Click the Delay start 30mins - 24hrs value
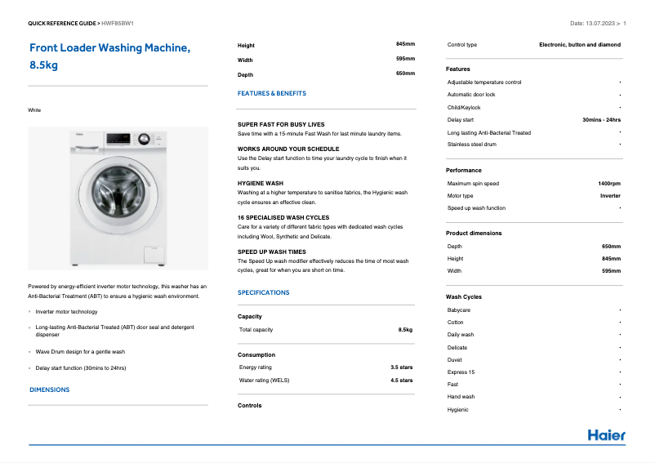Image resolution: width=655 pixels, height=463 pixels. [x=601, y=120]
